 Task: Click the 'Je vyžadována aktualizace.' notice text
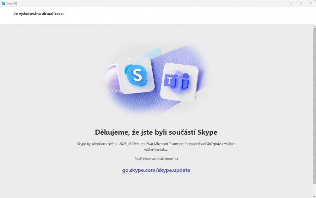pyautogui.click(x=39, y=14)
